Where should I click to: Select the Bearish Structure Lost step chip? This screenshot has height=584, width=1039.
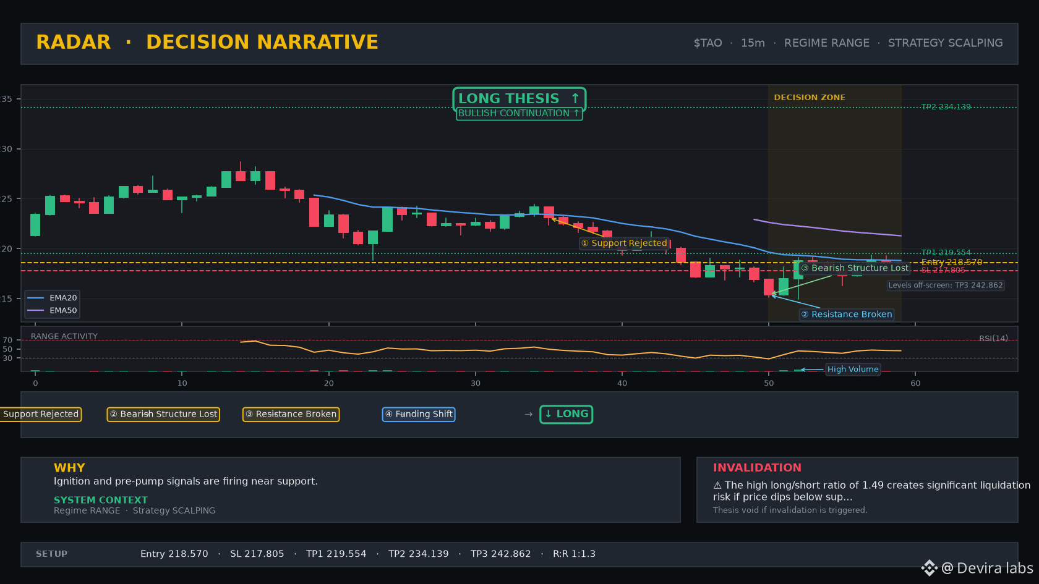coord(163,414)
